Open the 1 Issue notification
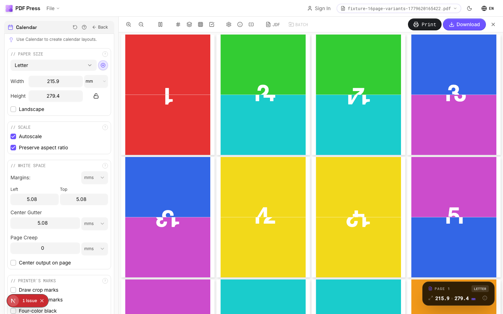The image size is (503, 314). click(30, 301)
